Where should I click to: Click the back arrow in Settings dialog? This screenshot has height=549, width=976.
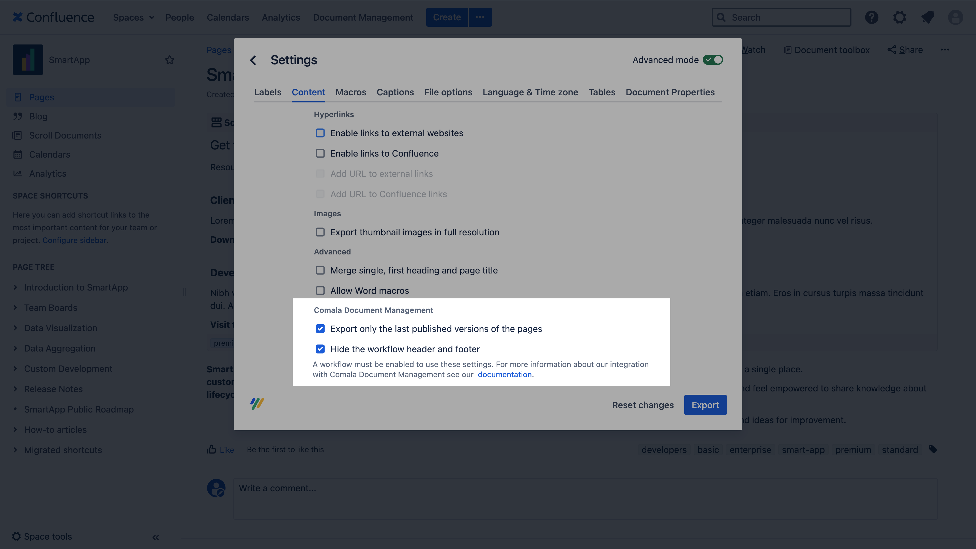click(253, 60)
